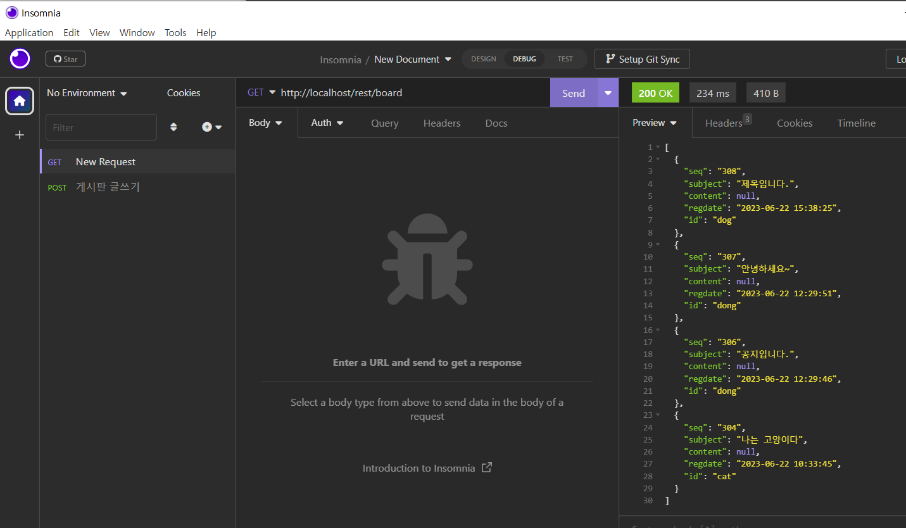Open the Window menu

(x=137, y=32)
